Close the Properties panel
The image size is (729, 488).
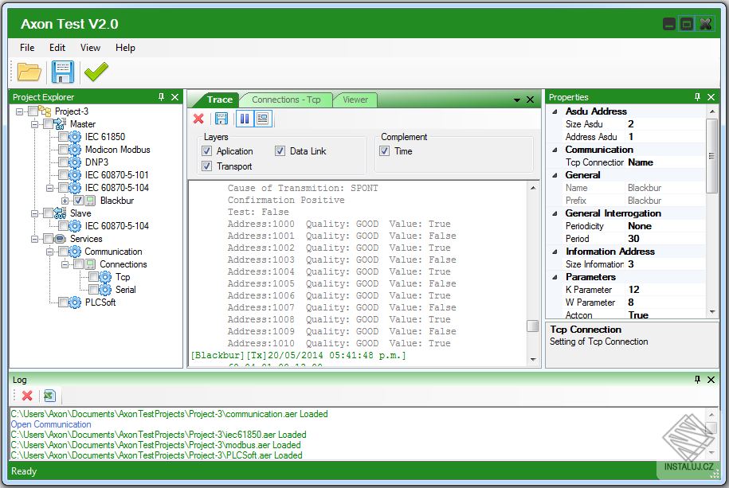point(711,96)
